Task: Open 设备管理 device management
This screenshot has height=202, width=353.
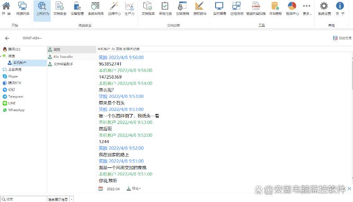Action: point(77,9)
